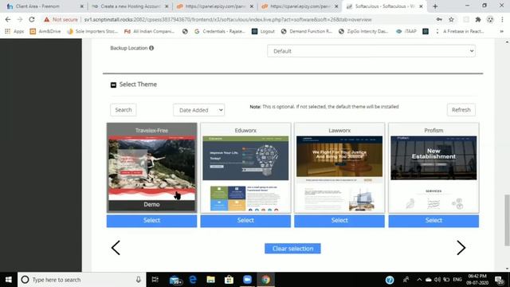This screenshot has width=510, height=287.
Task: Show hidden system tray icons
Action: point(419,280)
